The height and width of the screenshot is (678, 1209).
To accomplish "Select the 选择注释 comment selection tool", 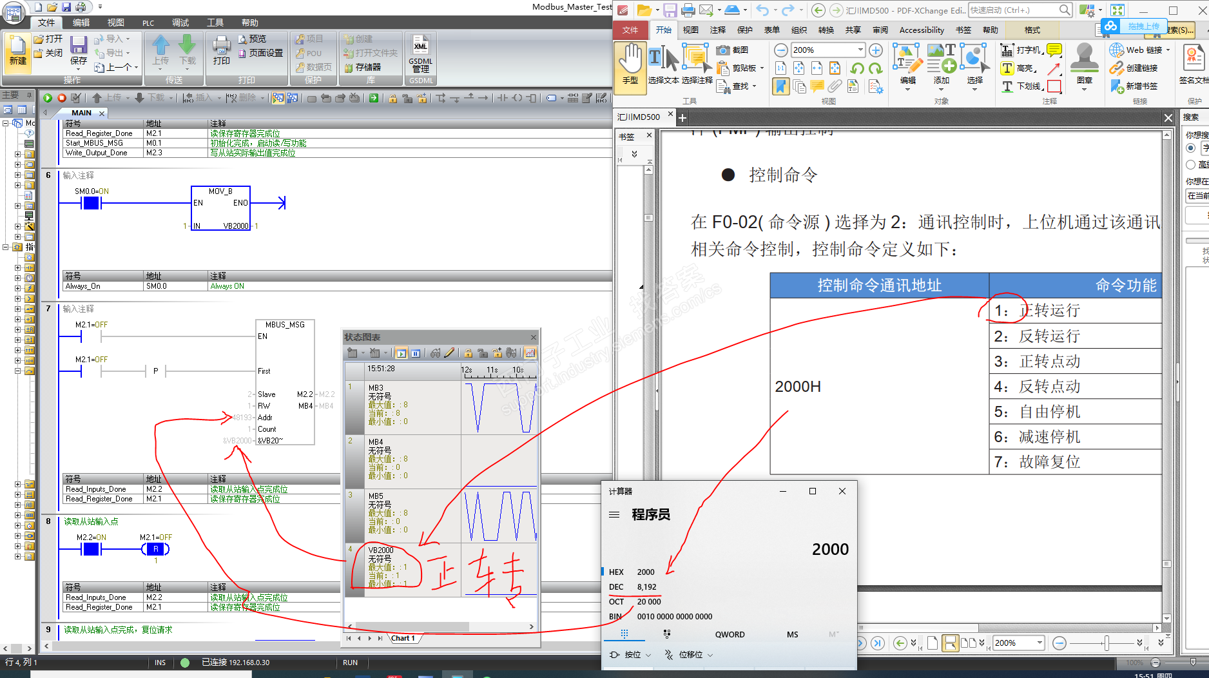I will tap(697, 63).
